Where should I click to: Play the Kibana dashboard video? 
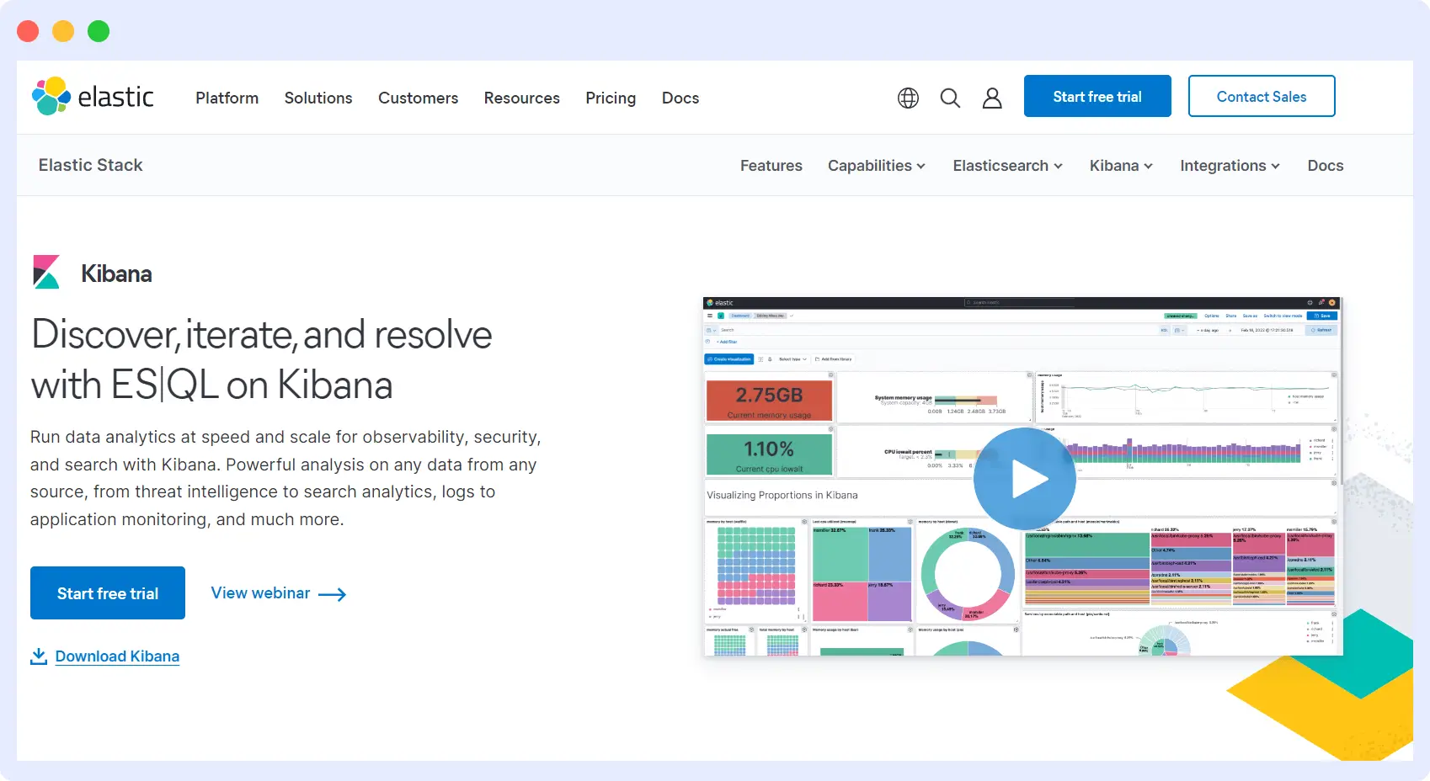click(x=1025, y=479)
